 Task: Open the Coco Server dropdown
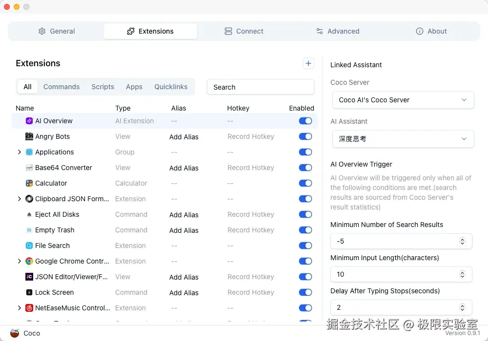[x=403, y=100]
